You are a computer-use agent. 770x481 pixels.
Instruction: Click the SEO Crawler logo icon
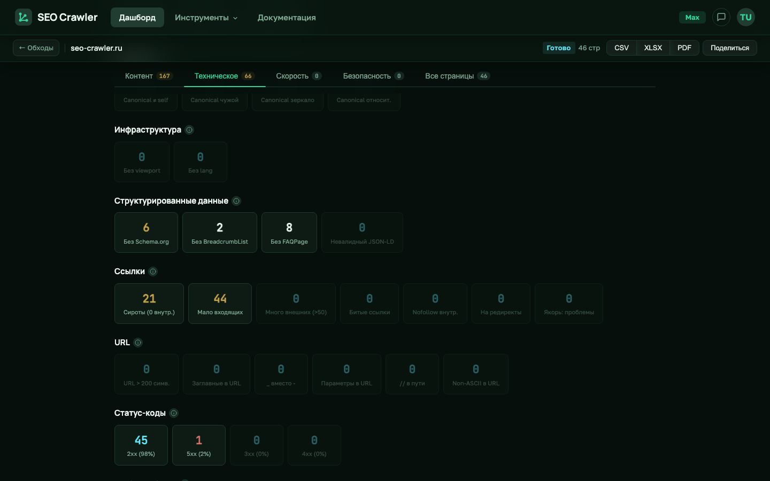(x=24, y=17)
